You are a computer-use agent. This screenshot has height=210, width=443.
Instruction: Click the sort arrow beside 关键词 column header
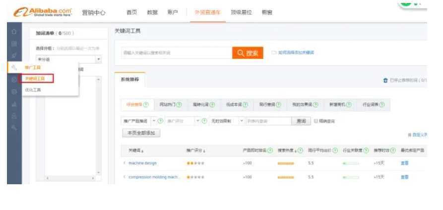coord(142,151)
